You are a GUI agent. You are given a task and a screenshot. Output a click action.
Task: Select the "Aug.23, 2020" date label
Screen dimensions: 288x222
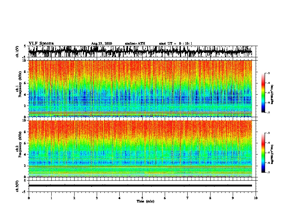coord(101,44)
